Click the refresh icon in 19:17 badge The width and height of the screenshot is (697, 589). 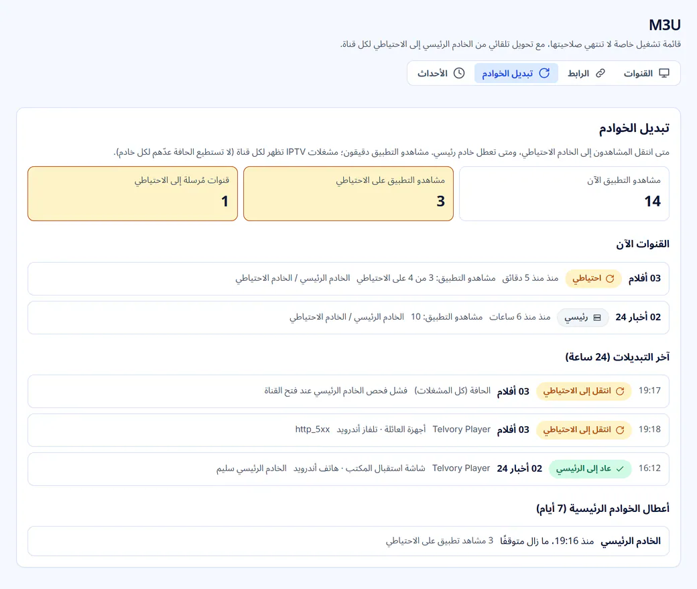tap(620, 391)
